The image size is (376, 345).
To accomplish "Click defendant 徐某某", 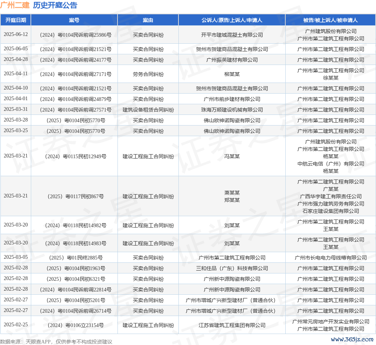I will [x=331, y=78].
